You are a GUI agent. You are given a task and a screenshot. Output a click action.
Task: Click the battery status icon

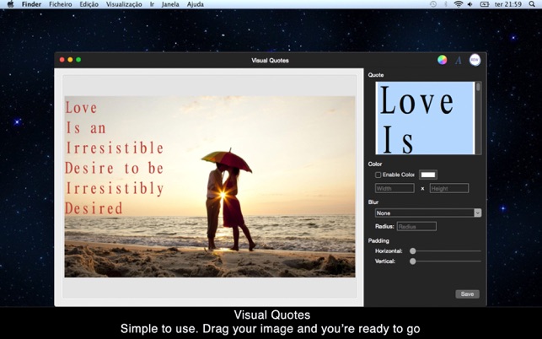[x=485, y=4]
